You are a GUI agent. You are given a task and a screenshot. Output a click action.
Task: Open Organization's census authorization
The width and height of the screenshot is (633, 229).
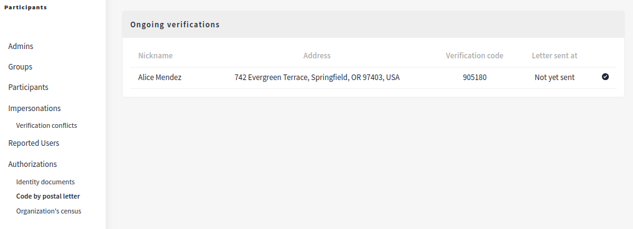(49, 211)
